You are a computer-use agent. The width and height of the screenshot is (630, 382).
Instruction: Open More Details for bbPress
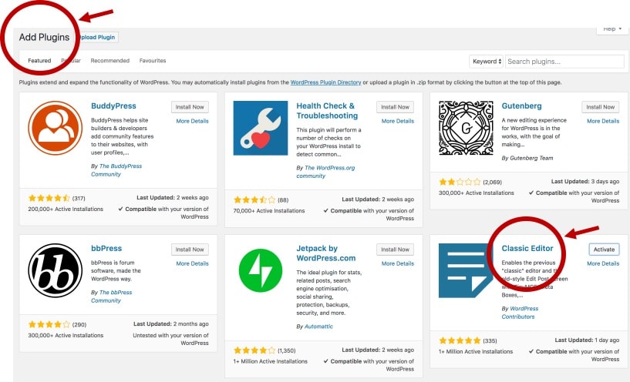tap(193, 263)
